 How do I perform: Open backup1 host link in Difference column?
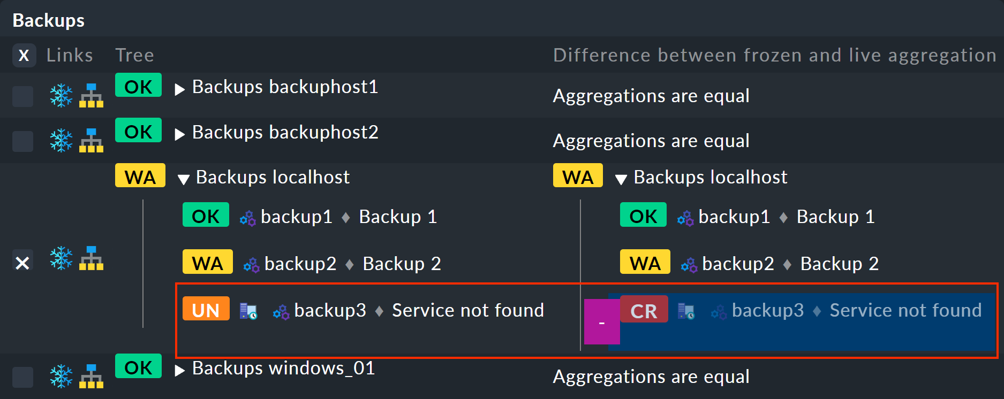tap(734, 217)
